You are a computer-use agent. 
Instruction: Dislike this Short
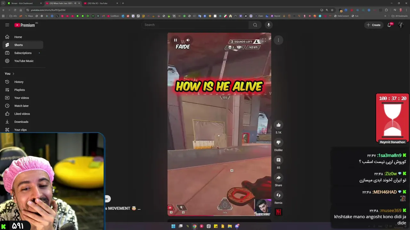tap(278, 142)
